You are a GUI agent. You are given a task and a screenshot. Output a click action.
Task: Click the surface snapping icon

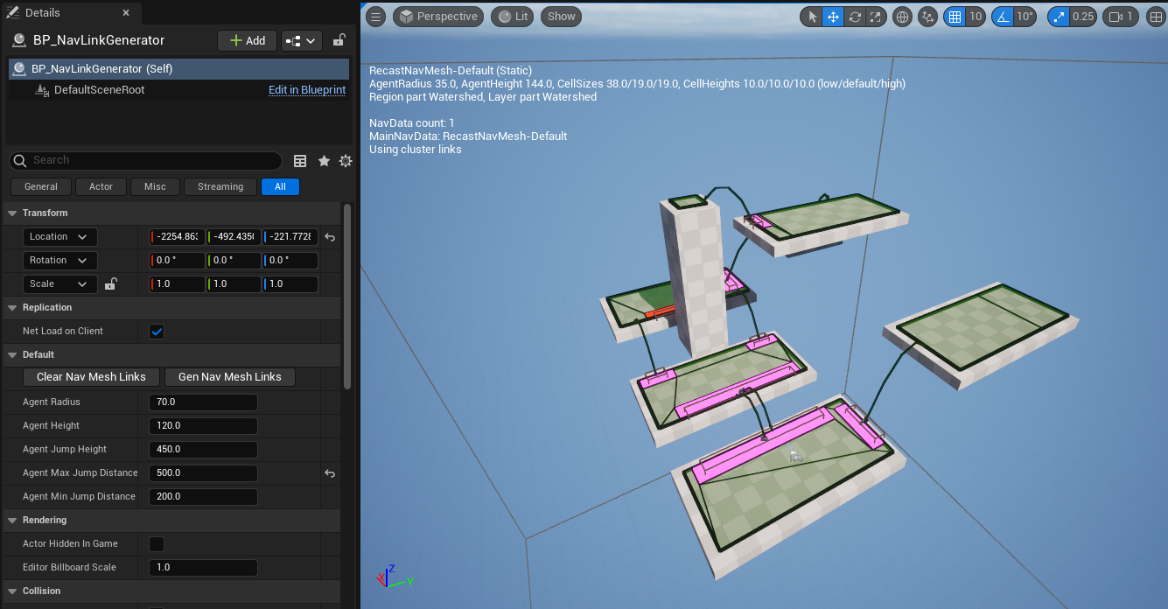click(x=928, y=17)
